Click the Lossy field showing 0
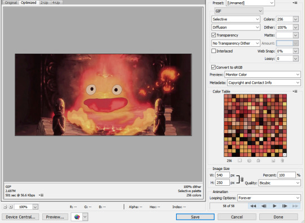This screenshot has width=305, height=223. (285, 59)
